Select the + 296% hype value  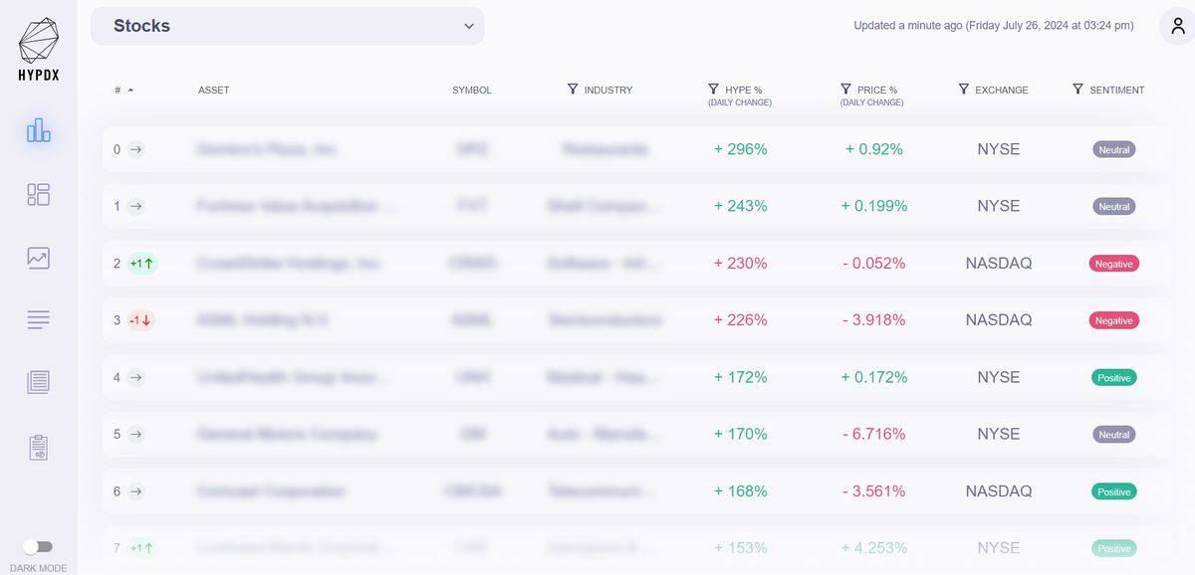[741, 149]
